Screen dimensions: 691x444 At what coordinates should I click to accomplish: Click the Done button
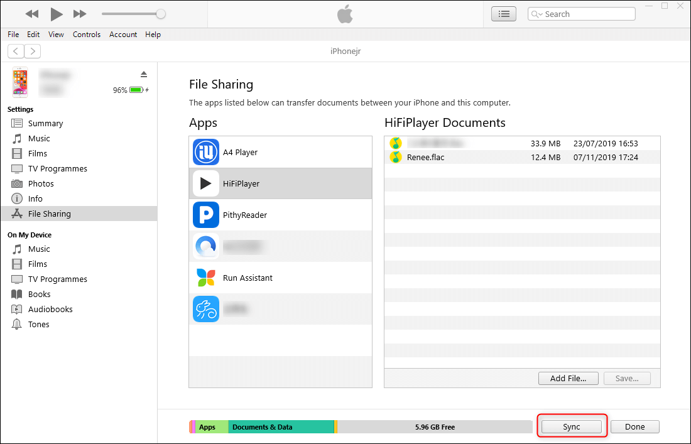pos(634,427)
